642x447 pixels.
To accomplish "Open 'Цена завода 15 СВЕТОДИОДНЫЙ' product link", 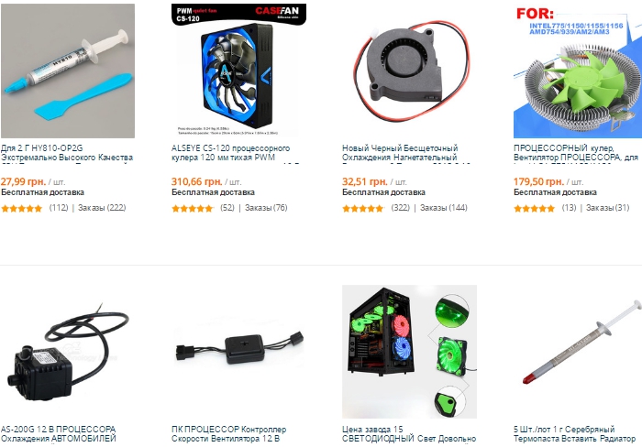I will 409,434.
